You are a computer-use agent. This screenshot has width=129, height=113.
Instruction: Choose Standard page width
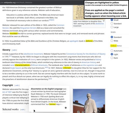(112, 37)
